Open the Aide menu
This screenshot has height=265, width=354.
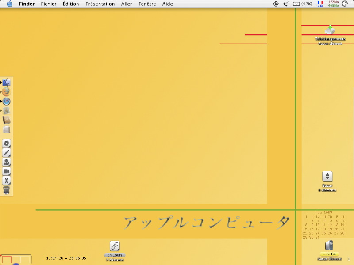pos(168,4)
